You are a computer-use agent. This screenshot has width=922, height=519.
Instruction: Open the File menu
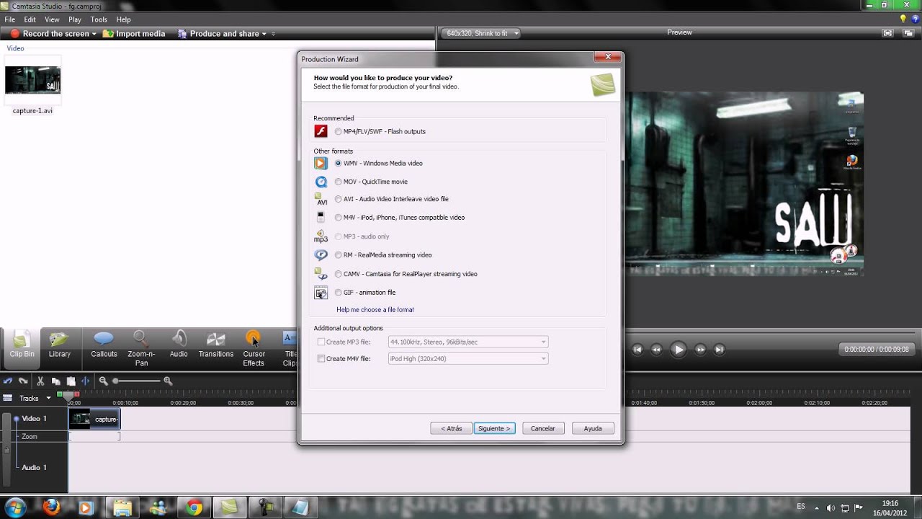10,19
